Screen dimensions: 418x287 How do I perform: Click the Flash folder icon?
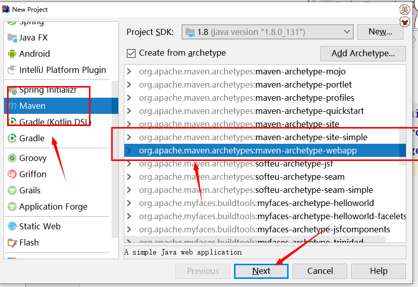[x=12, y=242]
